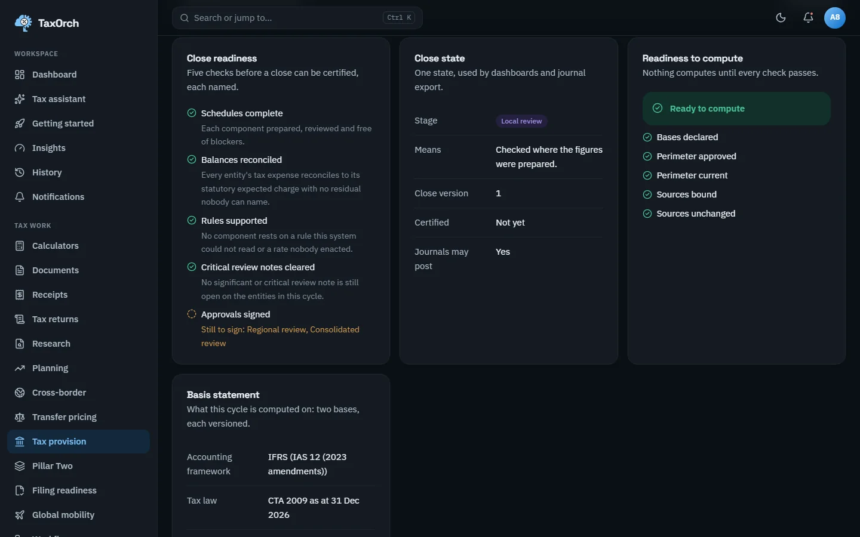The image size is (860, 537).
Task: Click Still to sign regional review text
Action: click(280, 337)
